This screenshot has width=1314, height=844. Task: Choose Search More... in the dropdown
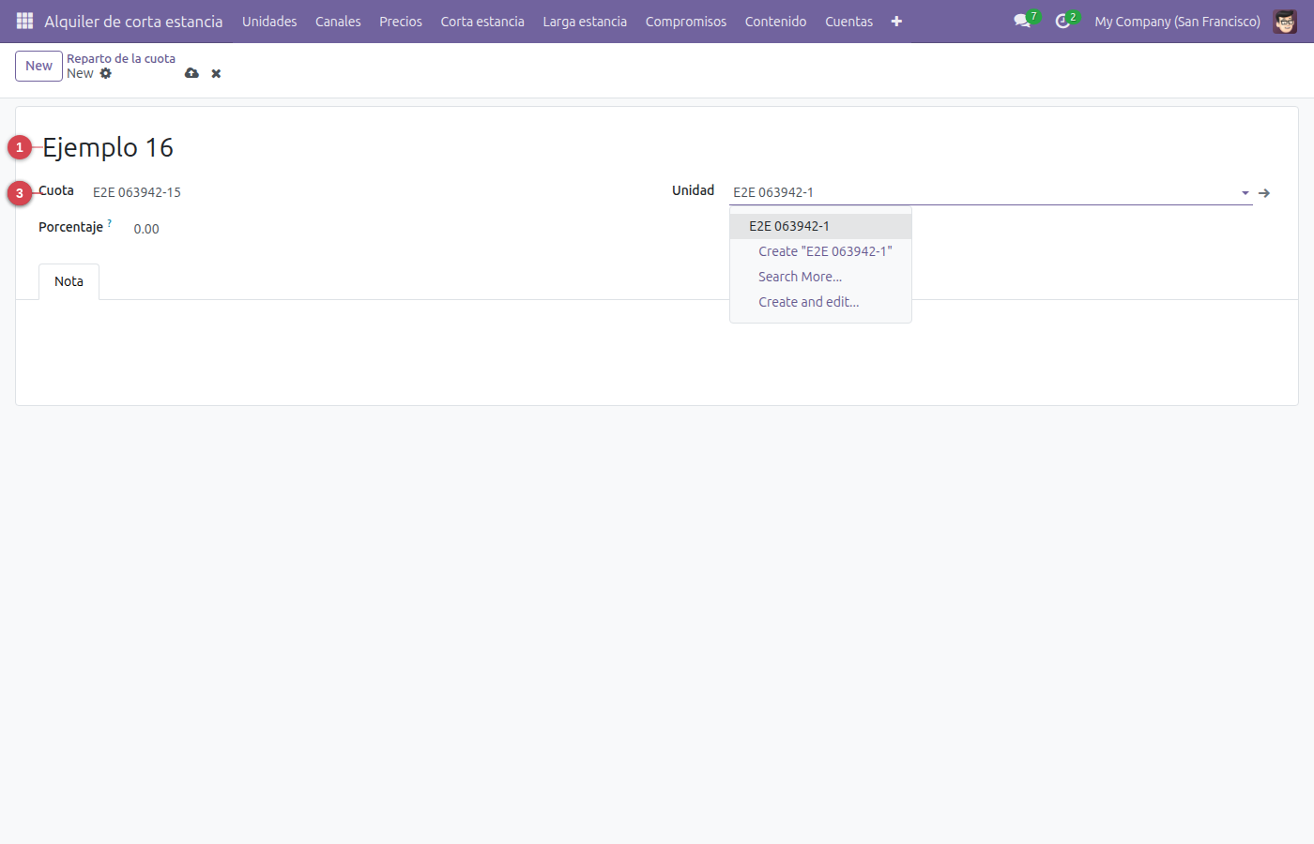[820, 277]
